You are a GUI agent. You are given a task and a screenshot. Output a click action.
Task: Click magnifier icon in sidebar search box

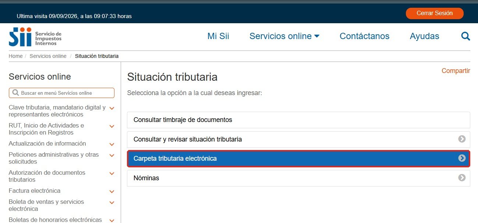point(15,93)
